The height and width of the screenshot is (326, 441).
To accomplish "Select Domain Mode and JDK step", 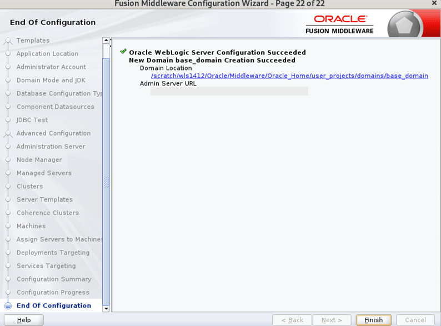I will 51,80.
